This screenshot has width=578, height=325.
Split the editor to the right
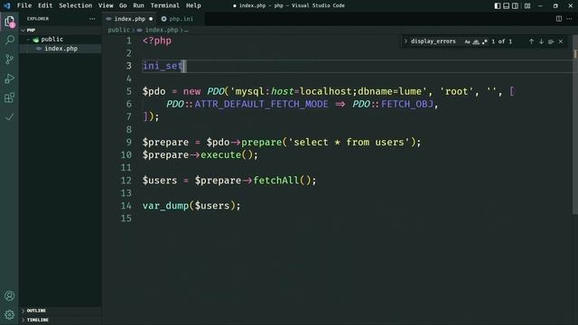click(x=559, y=19)
